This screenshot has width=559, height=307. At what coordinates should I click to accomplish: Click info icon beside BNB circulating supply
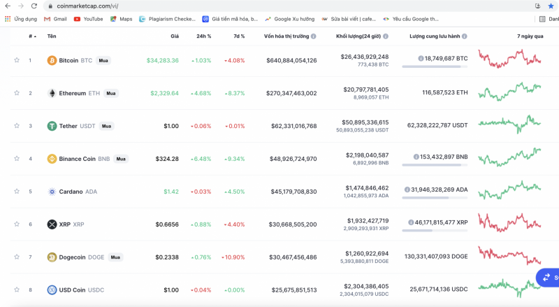[x=416, y=157]
